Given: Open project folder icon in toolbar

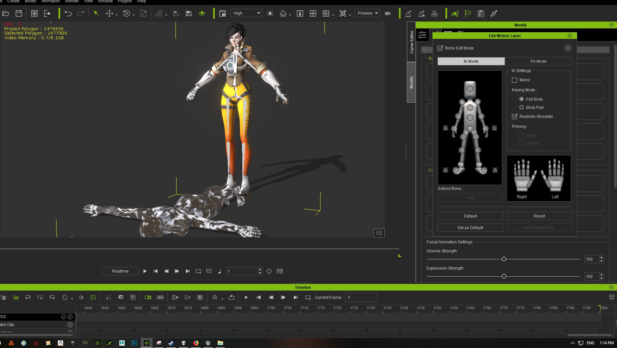Looking at the screenshot, I should point(6,14).
